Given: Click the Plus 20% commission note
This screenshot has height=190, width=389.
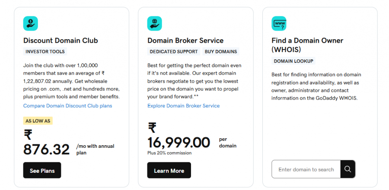Looking at the screenshot, I should click(x=169, y=153).
